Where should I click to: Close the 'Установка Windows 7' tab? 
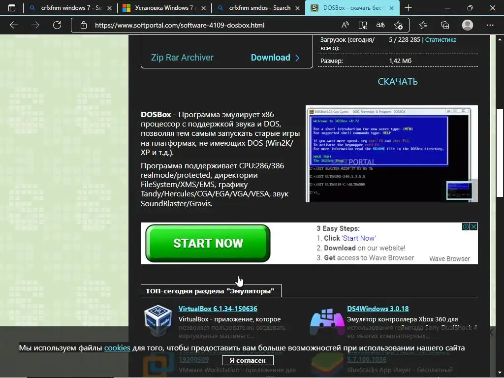click(203, 8)
